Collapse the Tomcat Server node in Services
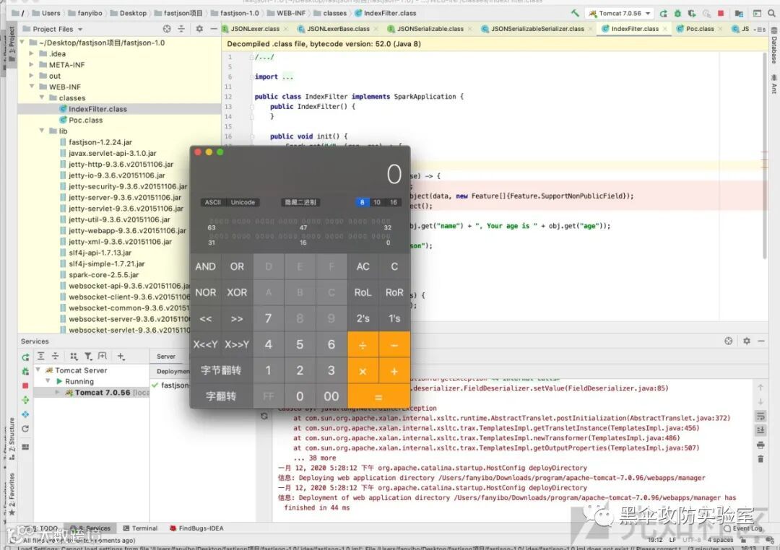This screenshot has width=780, height=550. pyautogui.click(x=38, y=370)
